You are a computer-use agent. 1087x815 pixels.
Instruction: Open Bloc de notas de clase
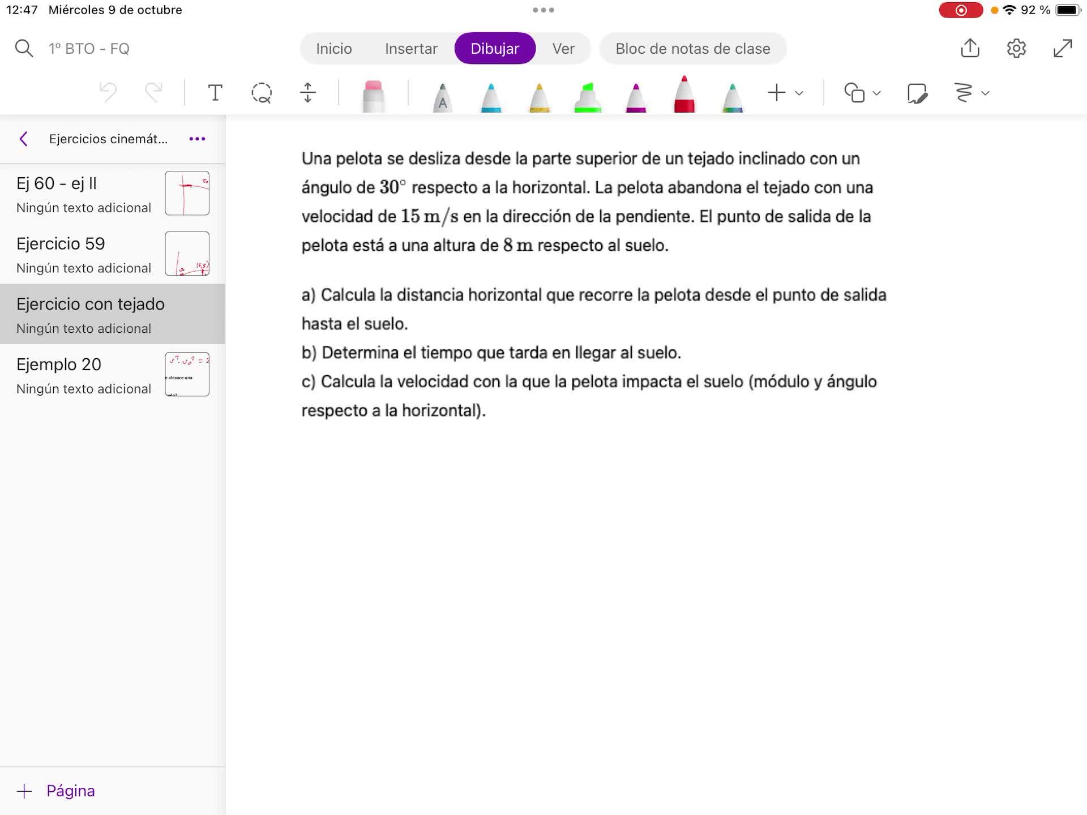coord(692,49)
